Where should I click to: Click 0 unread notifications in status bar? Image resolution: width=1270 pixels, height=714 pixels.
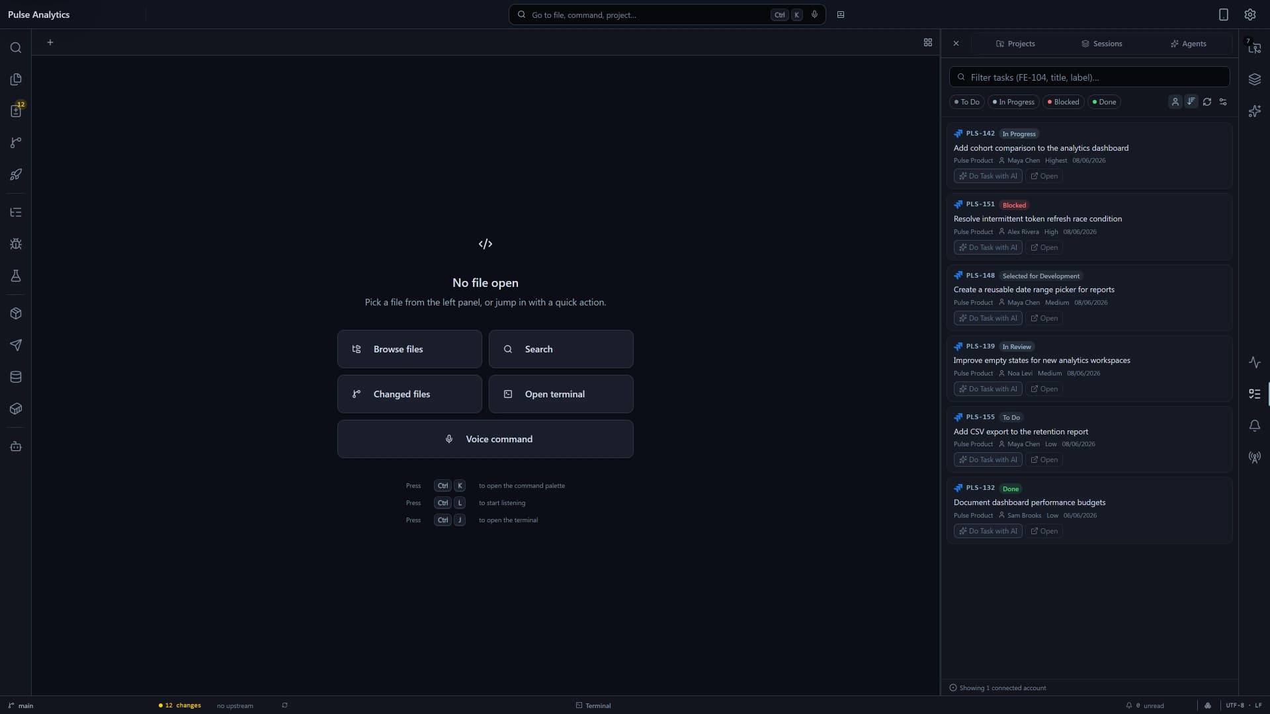coord(1145,705)
